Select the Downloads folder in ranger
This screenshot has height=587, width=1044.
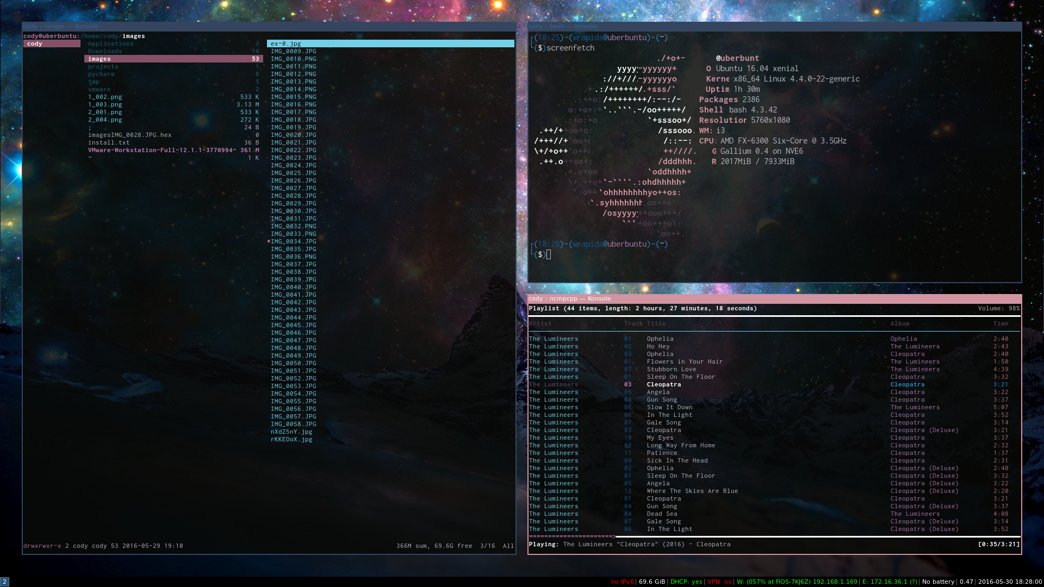click(x=105, y=51)
